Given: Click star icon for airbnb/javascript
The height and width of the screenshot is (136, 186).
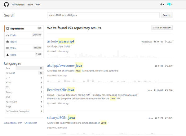Looking at the screenshot, I should [x=155, y=42].
